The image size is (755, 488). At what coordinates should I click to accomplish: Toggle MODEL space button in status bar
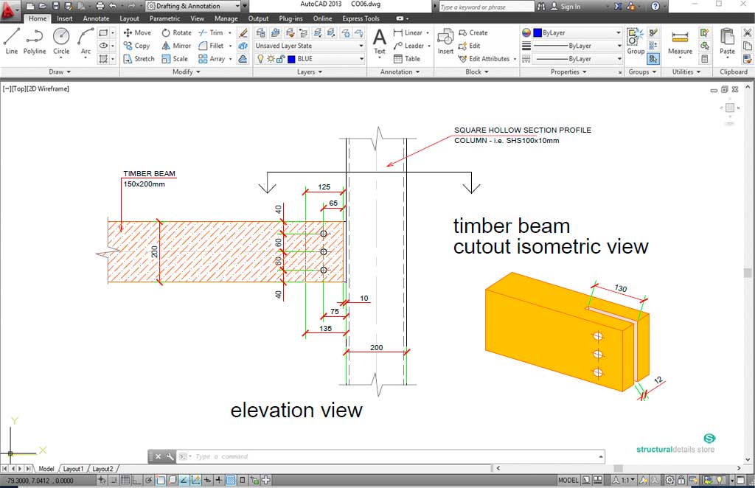click(x=568, y=481)
